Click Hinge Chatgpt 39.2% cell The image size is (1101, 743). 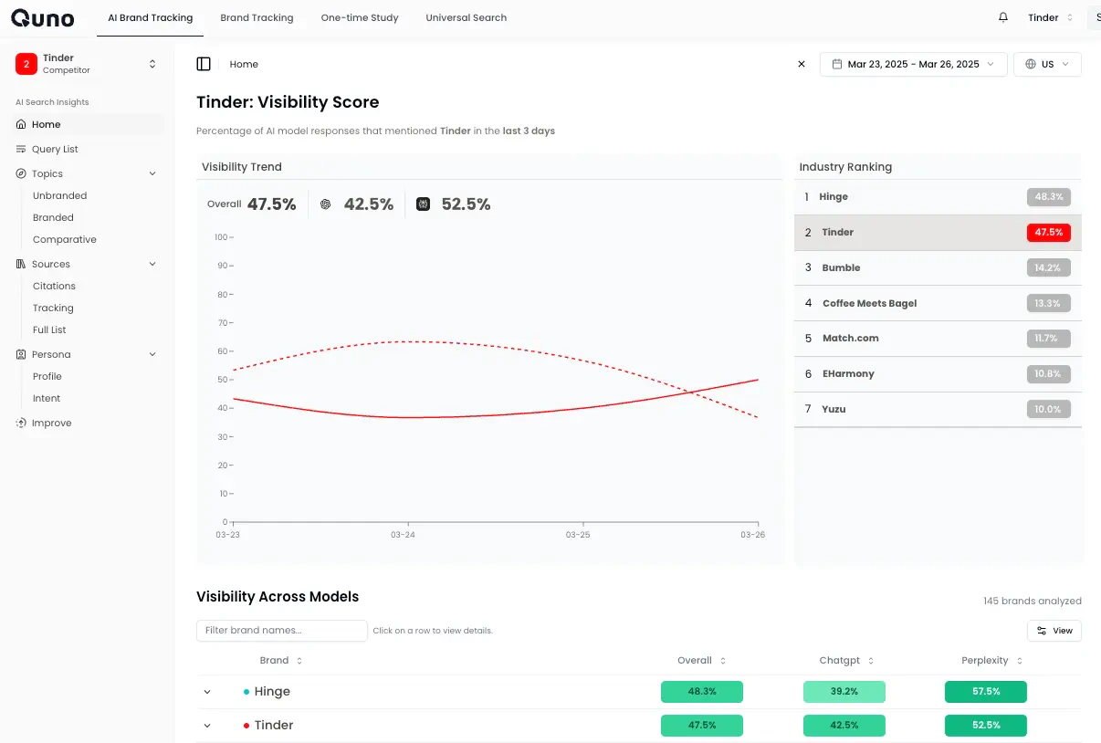pos(844,692)
